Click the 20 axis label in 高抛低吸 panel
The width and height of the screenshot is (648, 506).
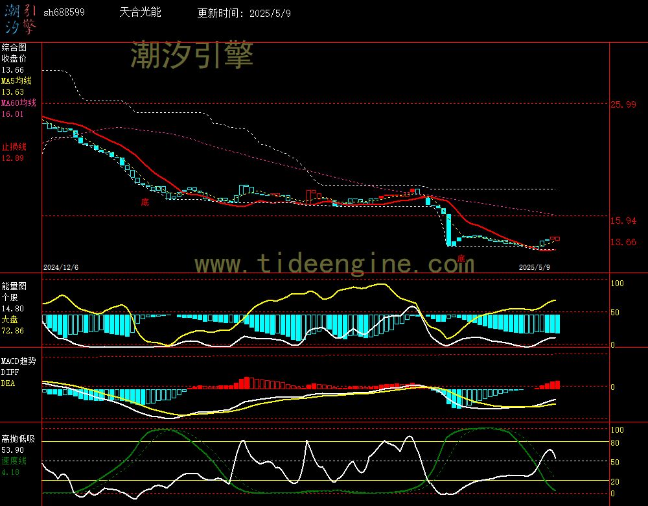coord(615,481)
